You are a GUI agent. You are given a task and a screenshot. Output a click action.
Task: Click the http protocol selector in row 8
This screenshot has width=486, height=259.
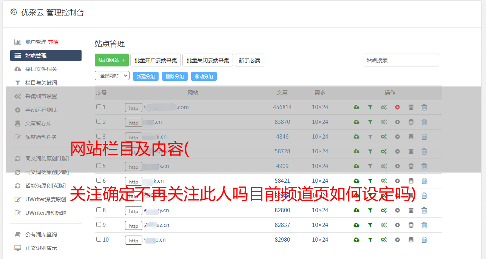pos(134,211)
